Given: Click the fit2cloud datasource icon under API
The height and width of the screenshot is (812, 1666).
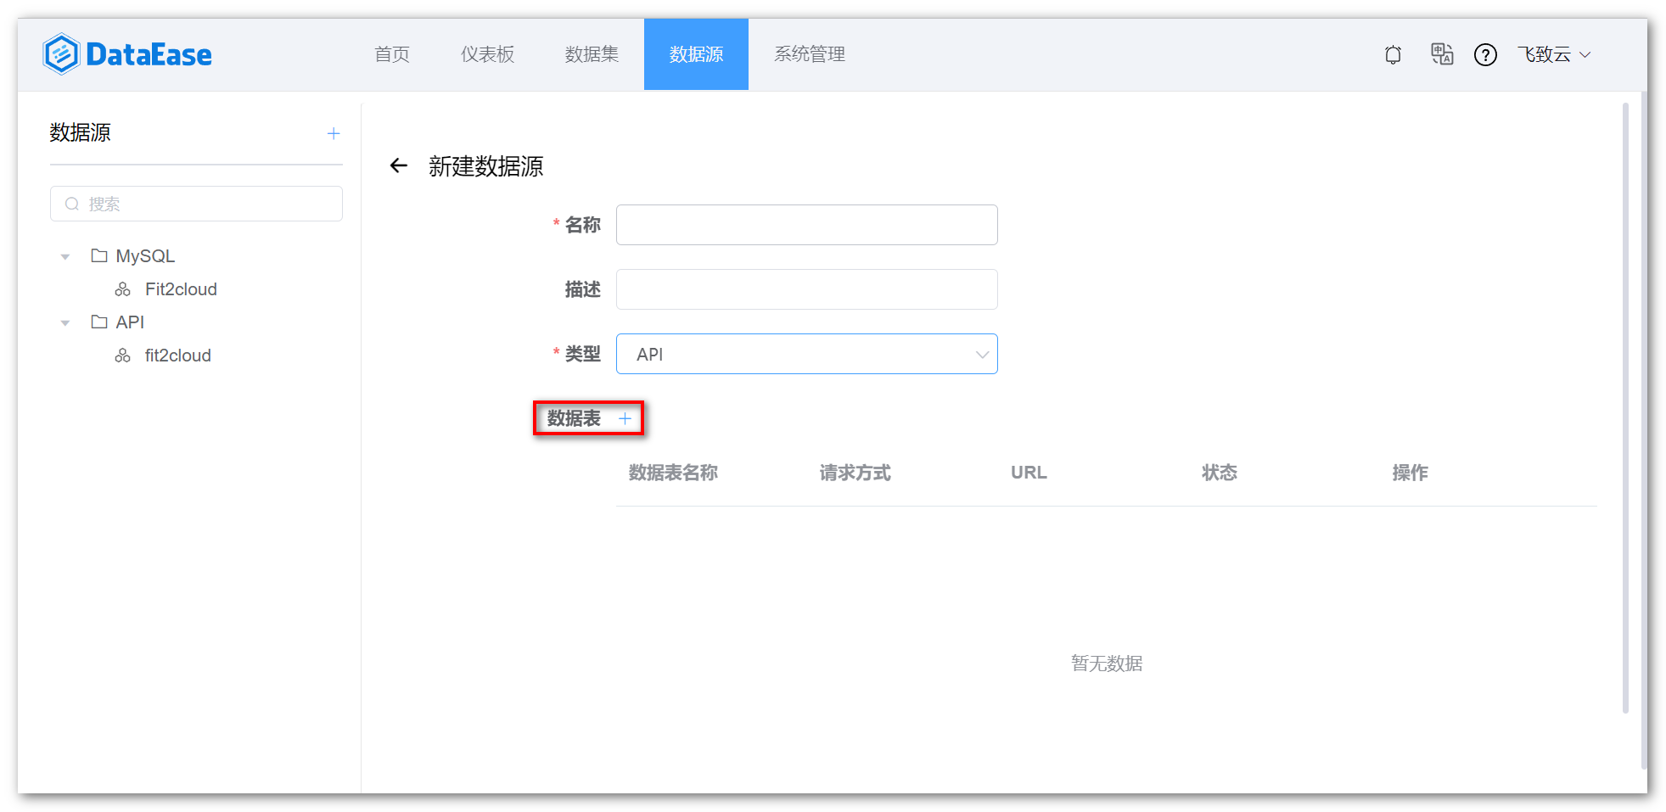Looking at the screenshot, I should tap(123, 355).
